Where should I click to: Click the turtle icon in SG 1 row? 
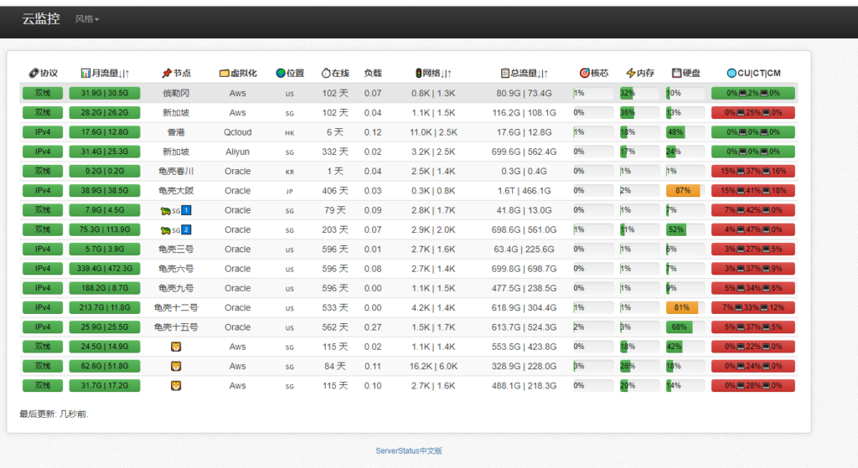(x=165, y=211)
